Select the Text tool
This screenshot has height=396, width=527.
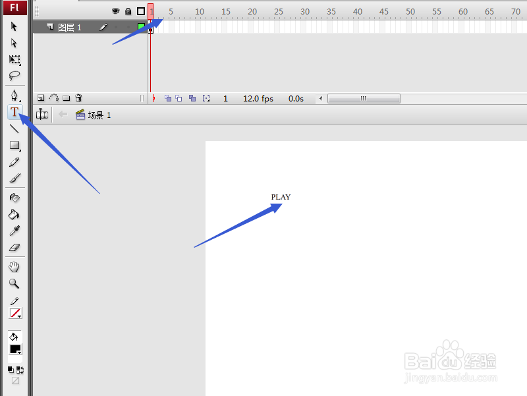coord(14,112)
